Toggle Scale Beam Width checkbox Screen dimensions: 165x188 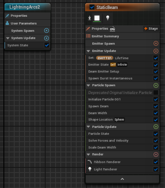click(x=156, y=147)
